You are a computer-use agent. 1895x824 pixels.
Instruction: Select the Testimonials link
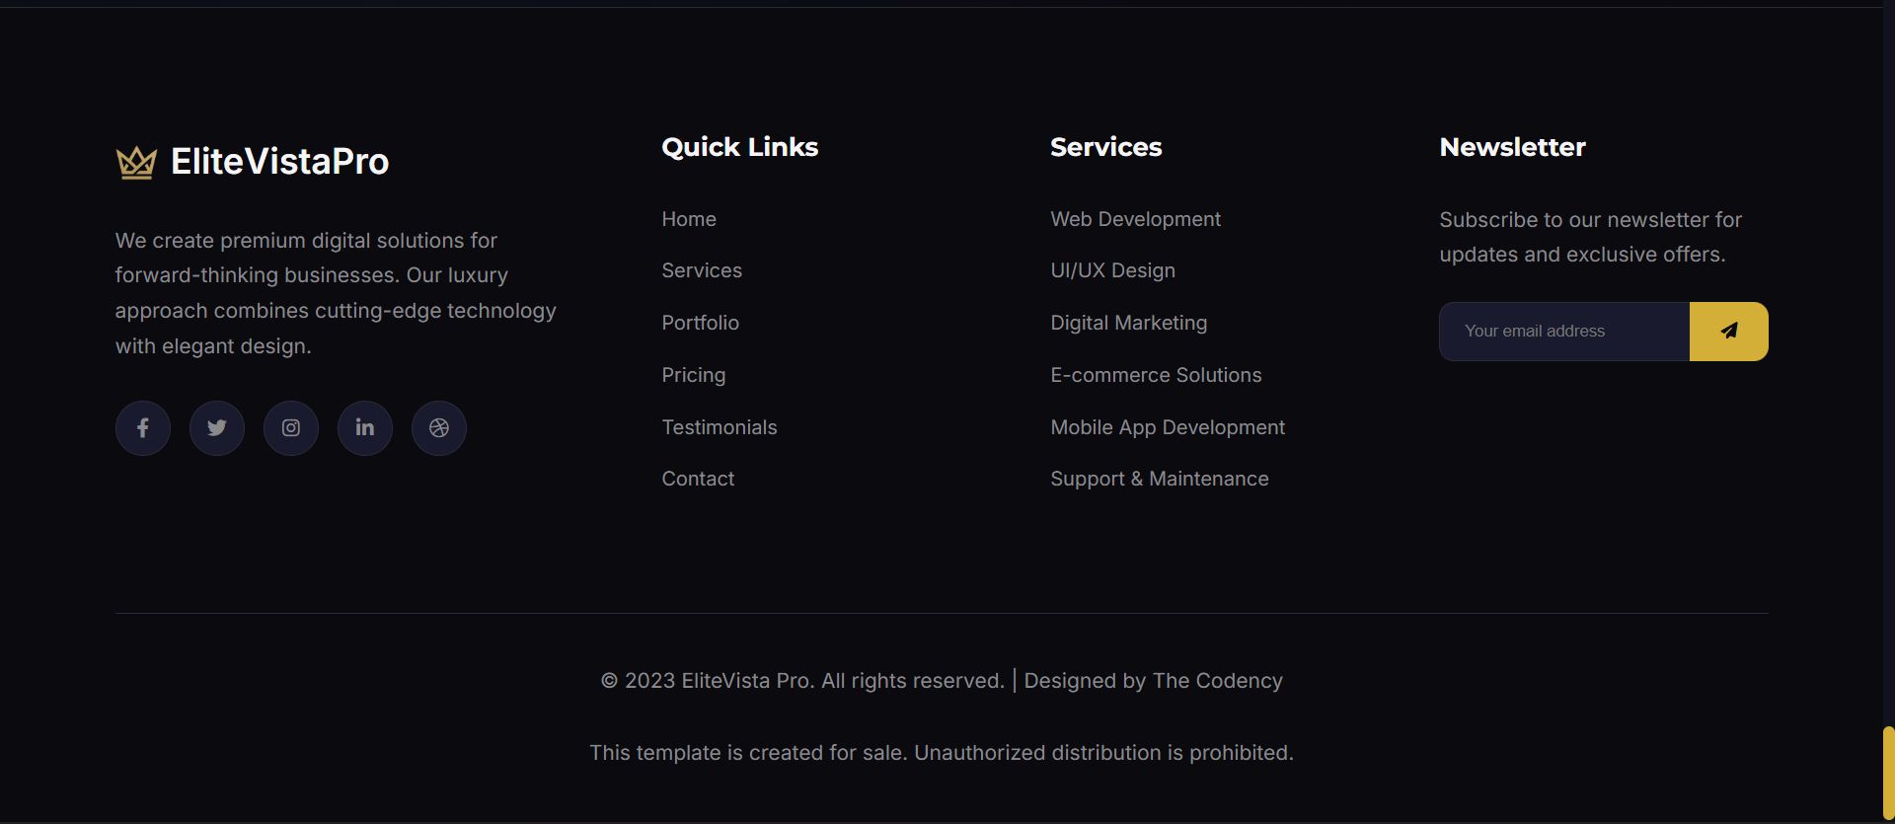pyautogui.click(x=719, y=427)
